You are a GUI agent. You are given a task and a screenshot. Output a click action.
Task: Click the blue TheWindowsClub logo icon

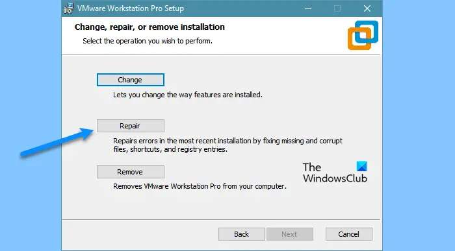[x=362, y=166]
